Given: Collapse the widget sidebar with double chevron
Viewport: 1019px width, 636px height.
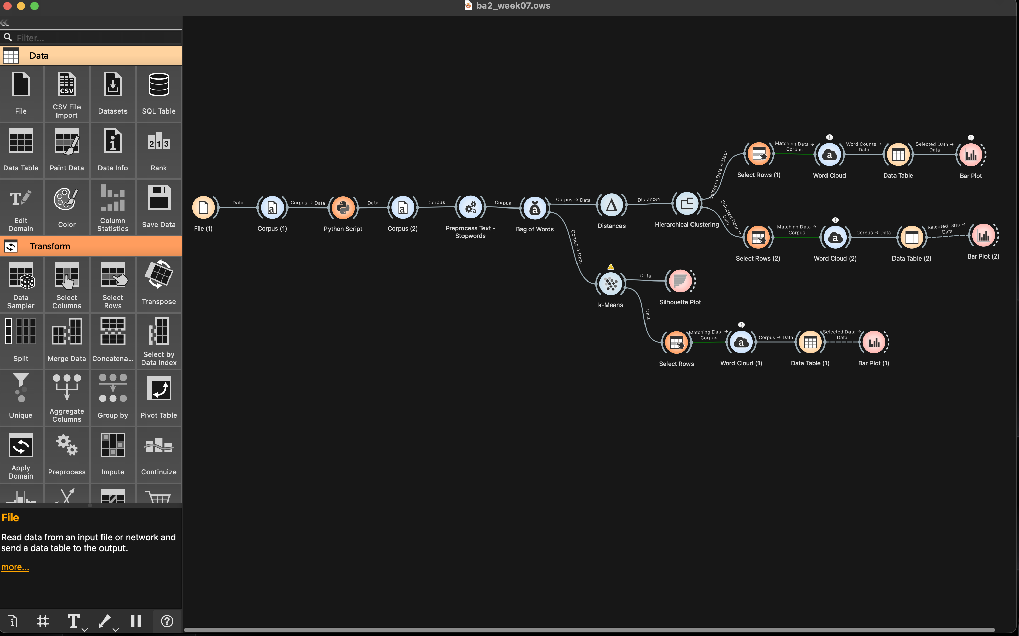Looking at the screenshot, I should click(5, 22).
